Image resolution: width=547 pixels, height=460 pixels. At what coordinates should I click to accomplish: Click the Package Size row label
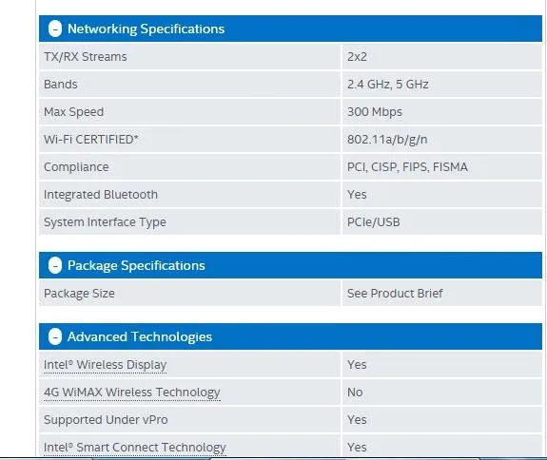tap(79, 294)
